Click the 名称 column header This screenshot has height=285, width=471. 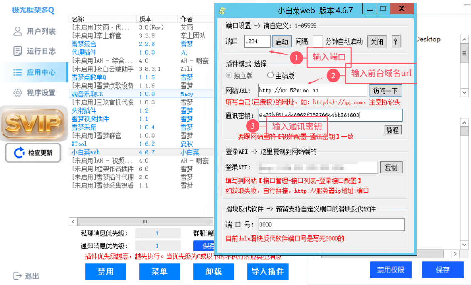[x=78, y=19]
